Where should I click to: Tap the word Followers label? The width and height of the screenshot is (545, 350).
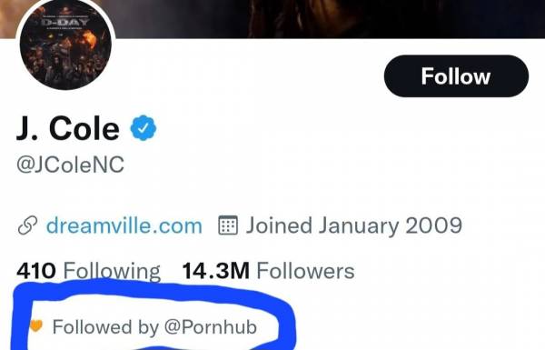(x=305, y=271)
